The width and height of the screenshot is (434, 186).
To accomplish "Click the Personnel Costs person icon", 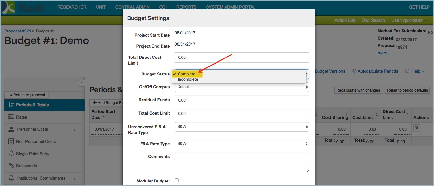I will click(x=11, y=129).
